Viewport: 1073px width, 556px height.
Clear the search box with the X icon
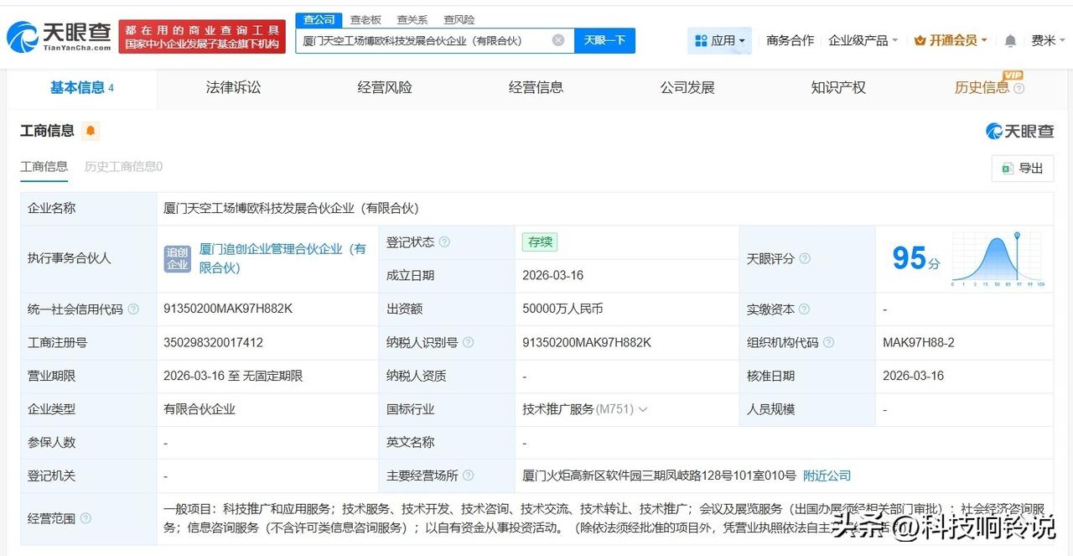558,40
